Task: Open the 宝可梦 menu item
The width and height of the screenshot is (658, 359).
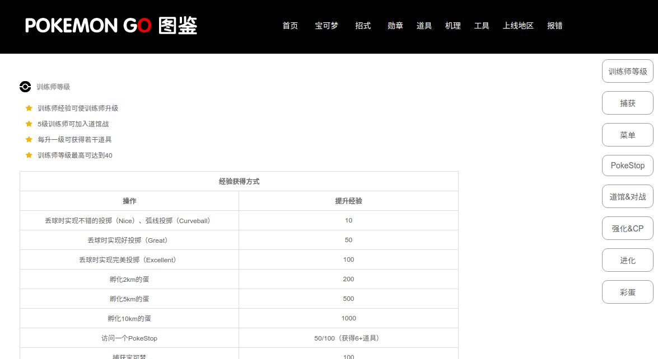Action: (326, 26)
